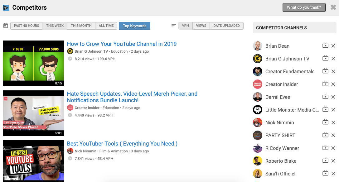
Task: Remove R Cody Wanner from competitors
Action: coord(333,148)
